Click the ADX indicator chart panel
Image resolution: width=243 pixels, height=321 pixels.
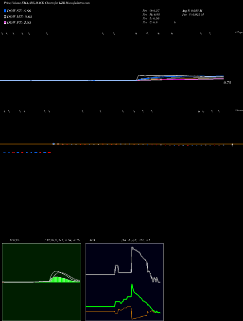pos(124,282)
